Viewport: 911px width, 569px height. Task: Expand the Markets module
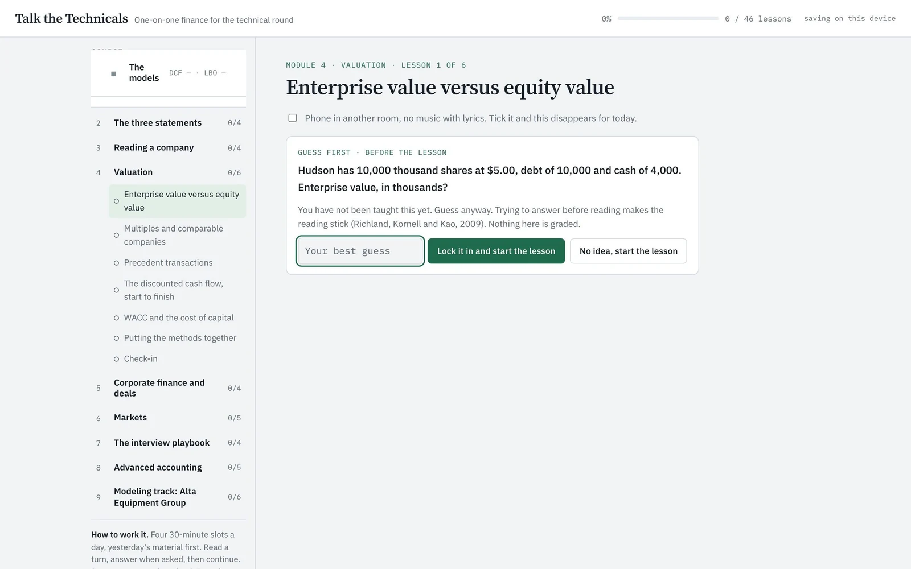tap(169, 418)
